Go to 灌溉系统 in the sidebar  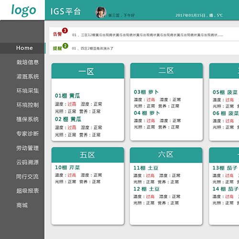coord(28,76)
